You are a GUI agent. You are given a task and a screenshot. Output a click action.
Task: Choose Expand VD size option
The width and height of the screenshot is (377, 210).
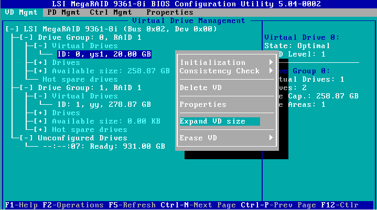220,121
